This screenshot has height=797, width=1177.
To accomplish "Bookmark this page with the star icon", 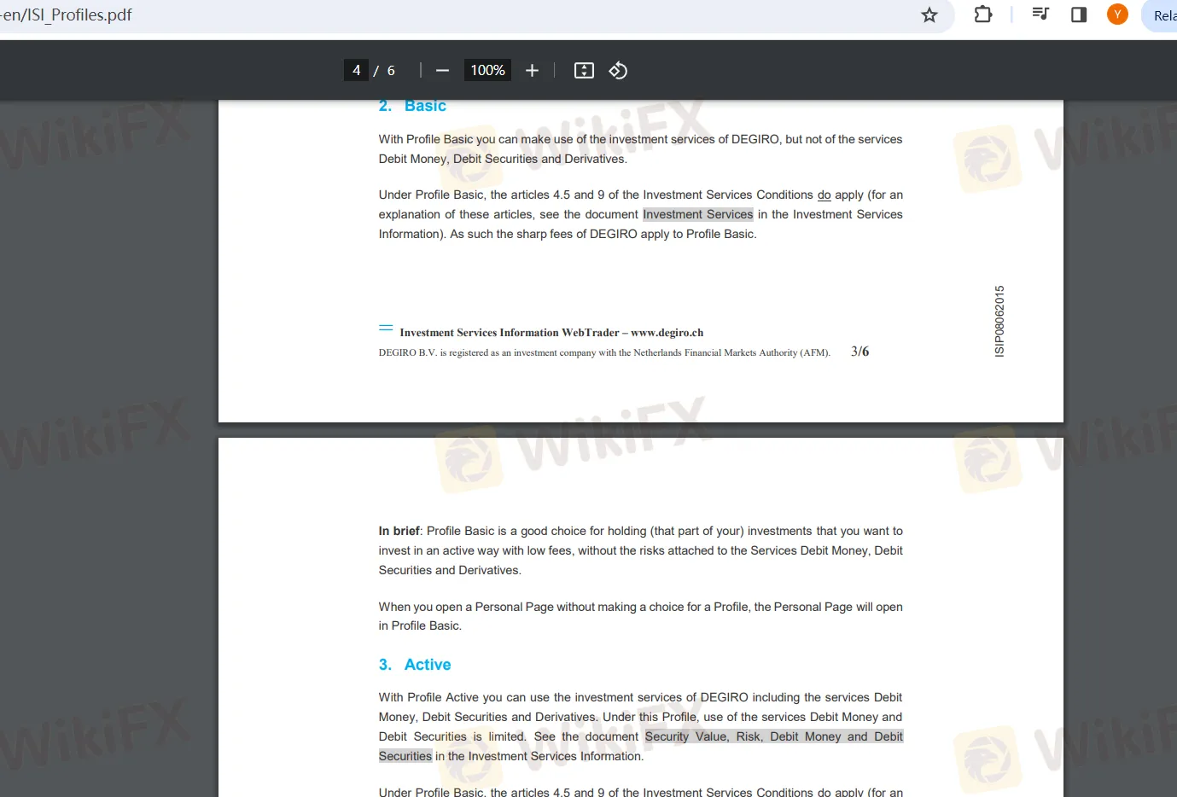I will [929, 15].
